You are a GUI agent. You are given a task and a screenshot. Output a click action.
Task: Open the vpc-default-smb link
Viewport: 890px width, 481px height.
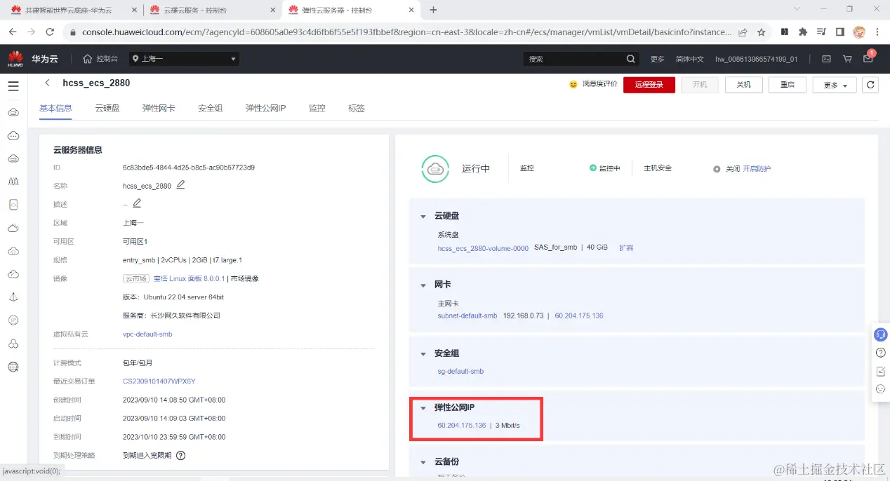pos(147,334)
